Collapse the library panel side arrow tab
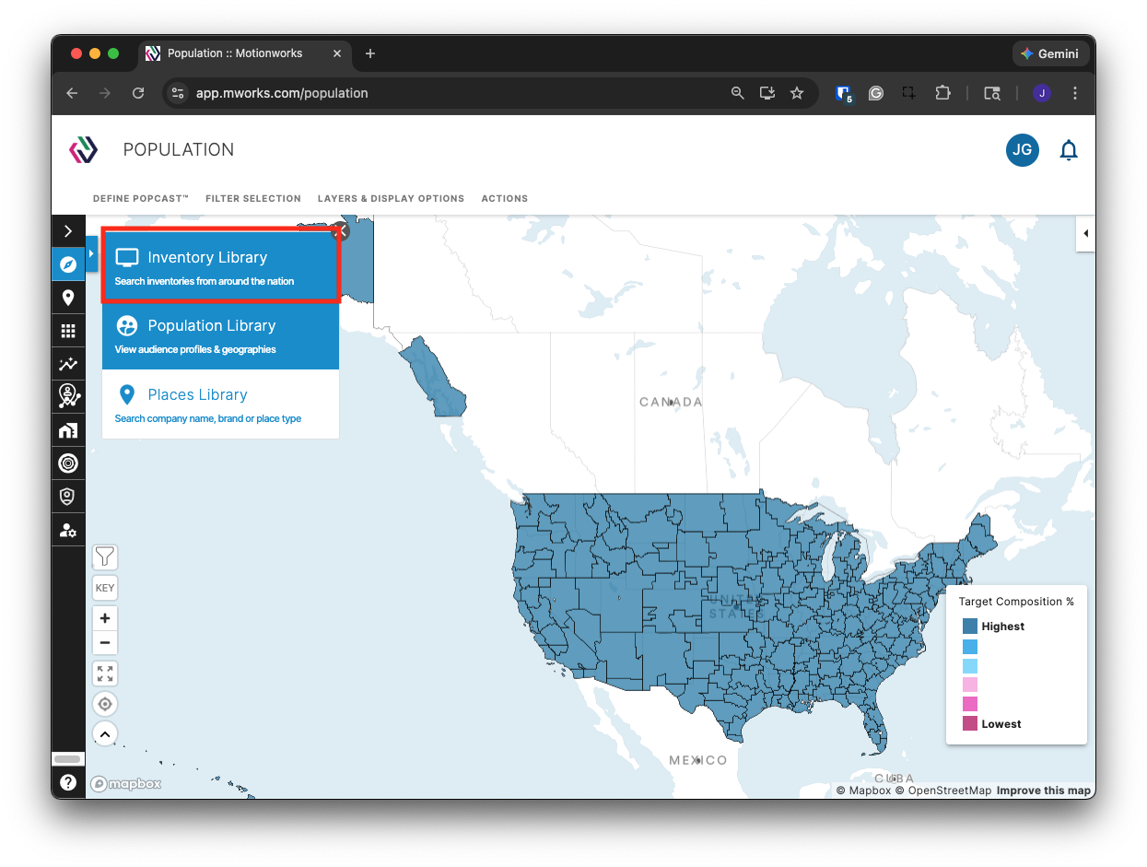Screen dimensions: 1147x867 coord(91,253)
